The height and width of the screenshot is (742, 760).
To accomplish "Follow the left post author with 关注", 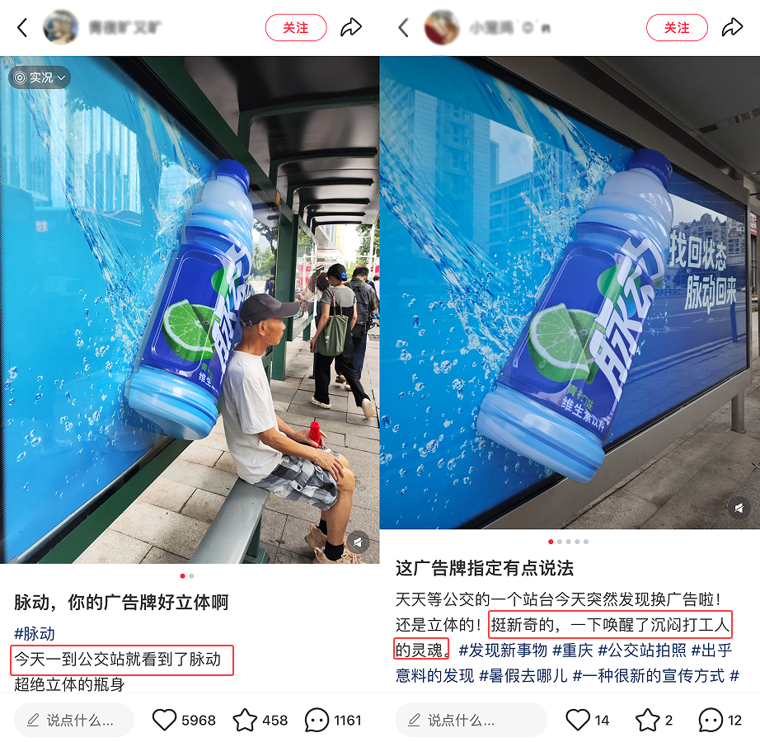I will pyautogui.click(x=296, y=28).
